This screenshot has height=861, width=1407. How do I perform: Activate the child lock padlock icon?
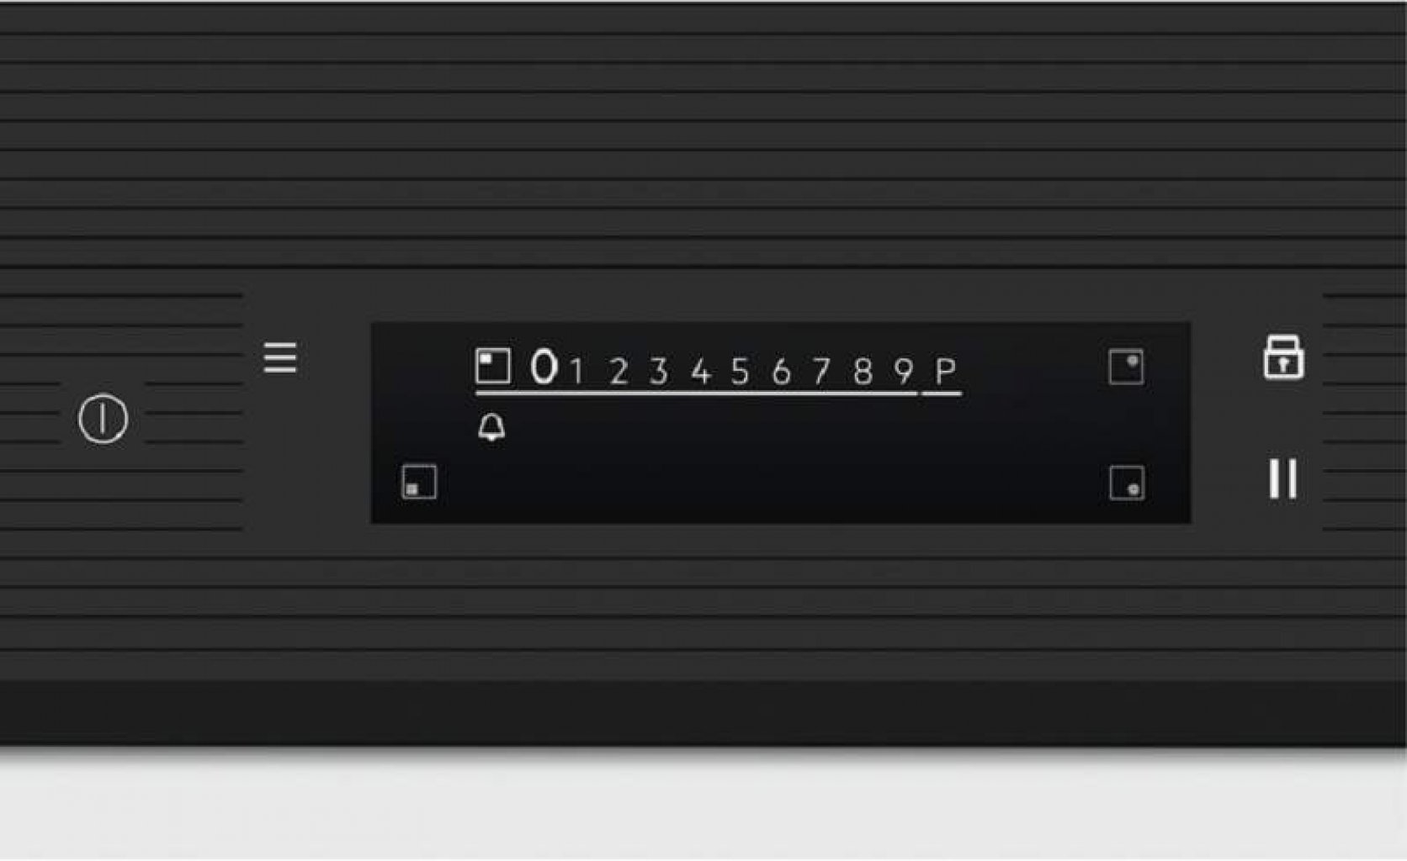pyautogui.click(x=1283, y=357)
